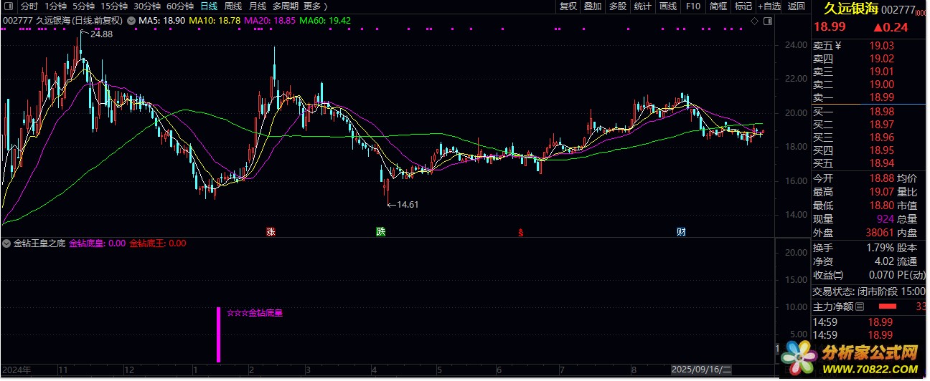The width and height of the screenshot is (930, 381).
Task: Add stock via +自选 button
Action: 769,6
